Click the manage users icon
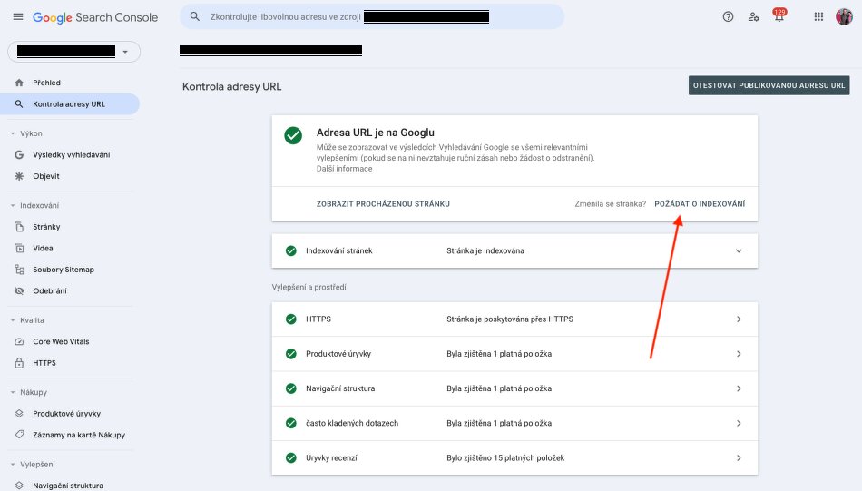 (x=753, y=17)
